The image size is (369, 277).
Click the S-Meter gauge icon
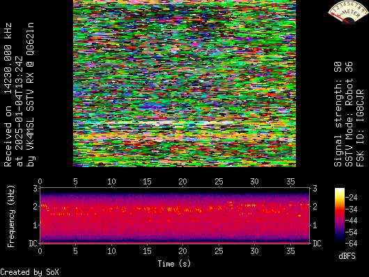point(348,12)
